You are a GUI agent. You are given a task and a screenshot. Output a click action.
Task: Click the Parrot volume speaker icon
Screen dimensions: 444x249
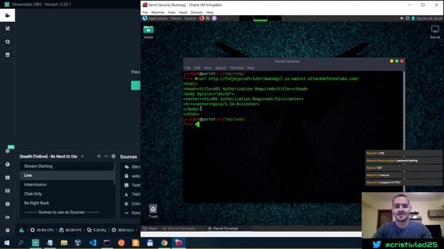pyautogui.click(x=402, y=19)
